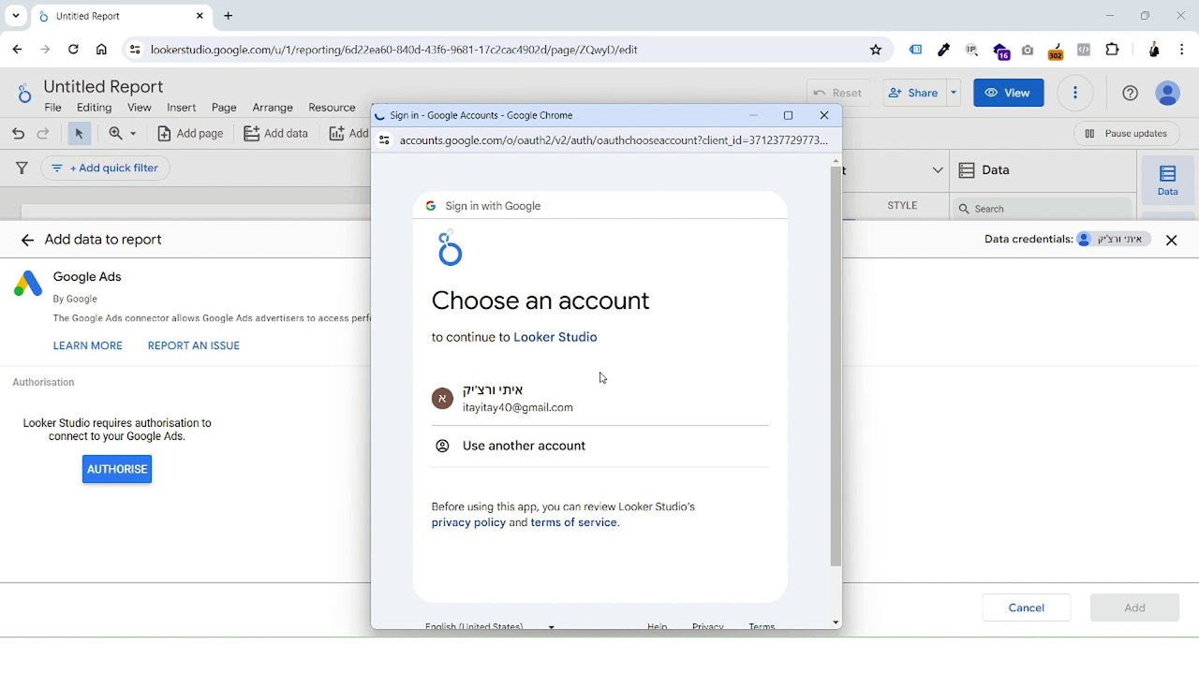
Task: Open the zoom magnifier dropdown in the toolbar
Action: point(123,134)
